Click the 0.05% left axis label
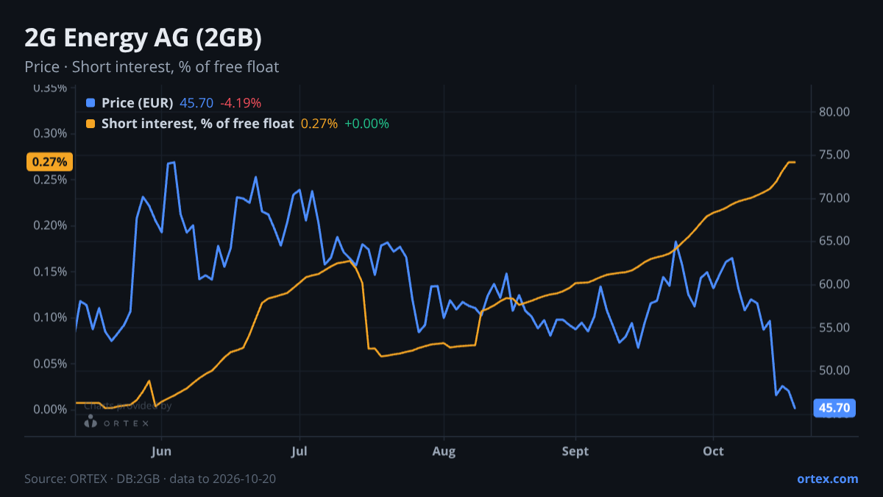Image resolution: width=883 pixels, height=497 pixels. click(x=51, y=364)
